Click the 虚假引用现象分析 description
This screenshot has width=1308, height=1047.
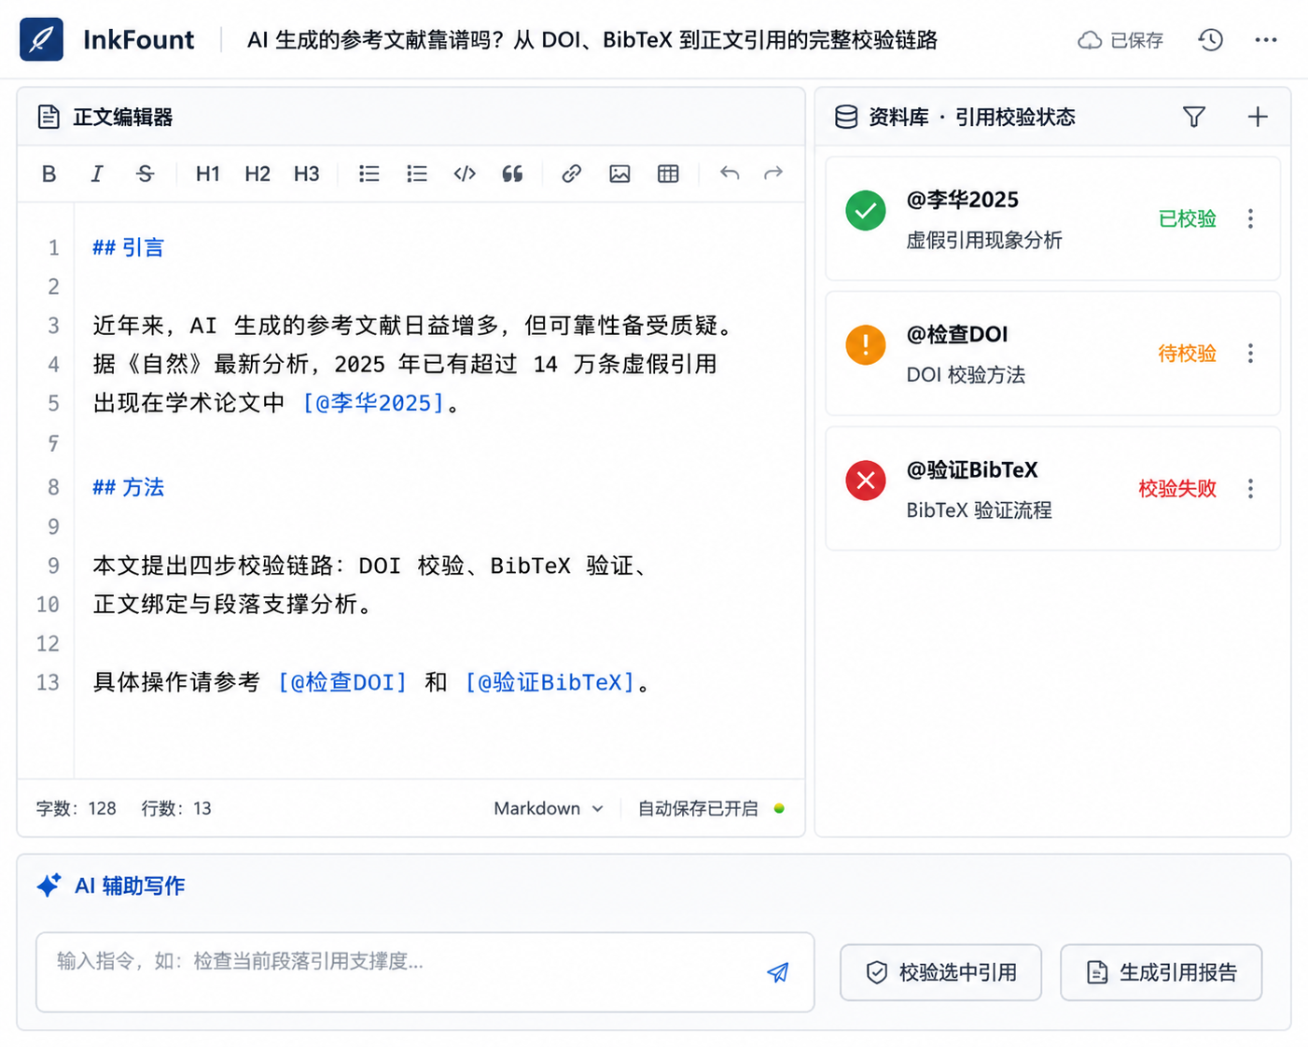coord(983,240)
